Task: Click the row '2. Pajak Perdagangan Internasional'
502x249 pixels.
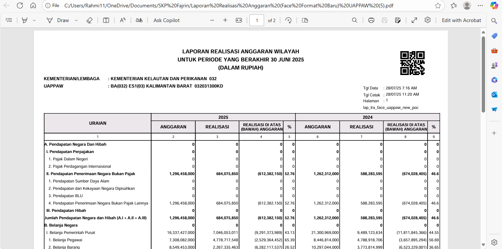Action: pos(242,166)
